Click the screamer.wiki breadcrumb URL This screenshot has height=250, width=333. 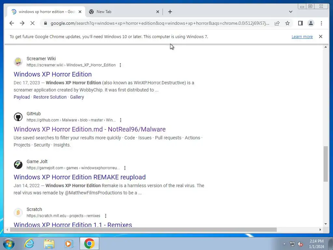point(71,65)
